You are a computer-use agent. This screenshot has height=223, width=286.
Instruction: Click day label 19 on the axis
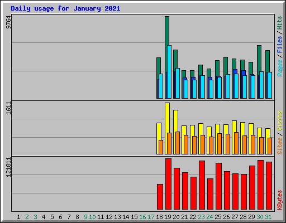[x=168, y=217]
